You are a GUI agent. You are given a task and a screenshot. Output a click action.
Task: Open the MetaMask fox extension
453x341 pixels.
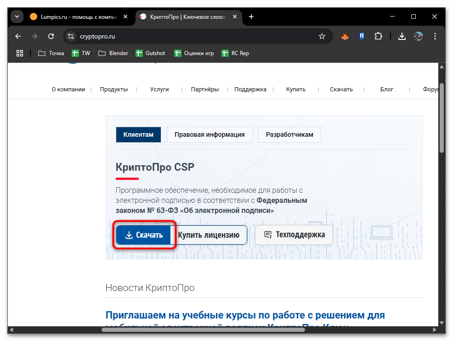345,36
